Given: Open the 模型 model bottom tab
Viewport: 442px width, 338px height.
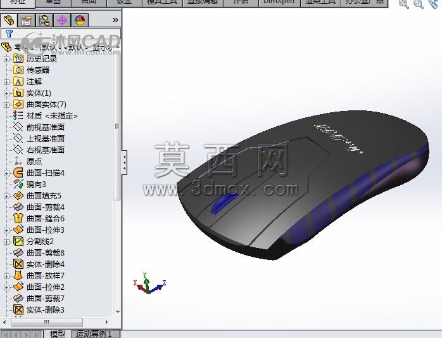Looking at the screenshot, I should pyautogui.click(x=57, y=334).
